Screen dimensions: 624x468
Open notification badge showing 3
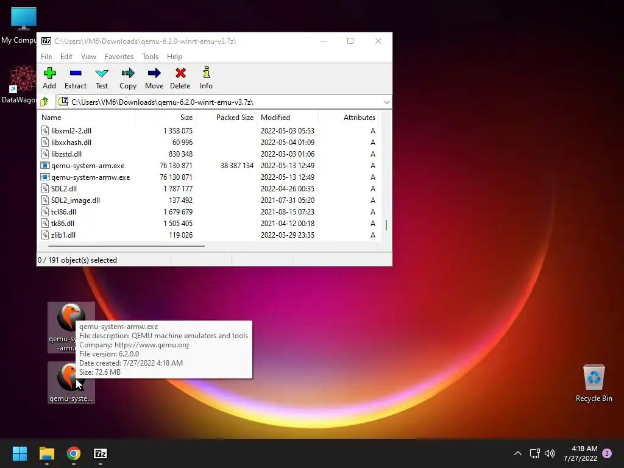(x=607, y=453)
